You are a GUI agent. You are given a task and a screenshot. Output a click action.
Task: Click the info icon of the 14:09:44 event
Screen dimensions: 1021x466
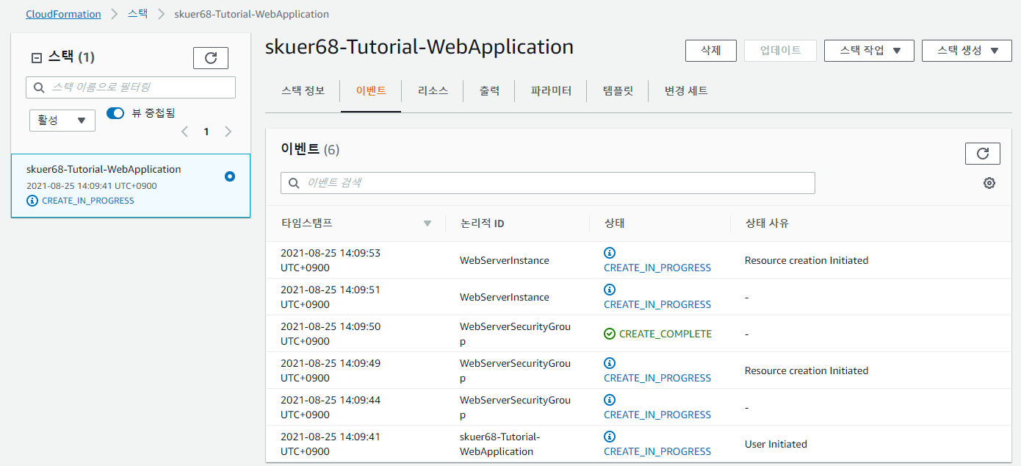tap(610, 400)
